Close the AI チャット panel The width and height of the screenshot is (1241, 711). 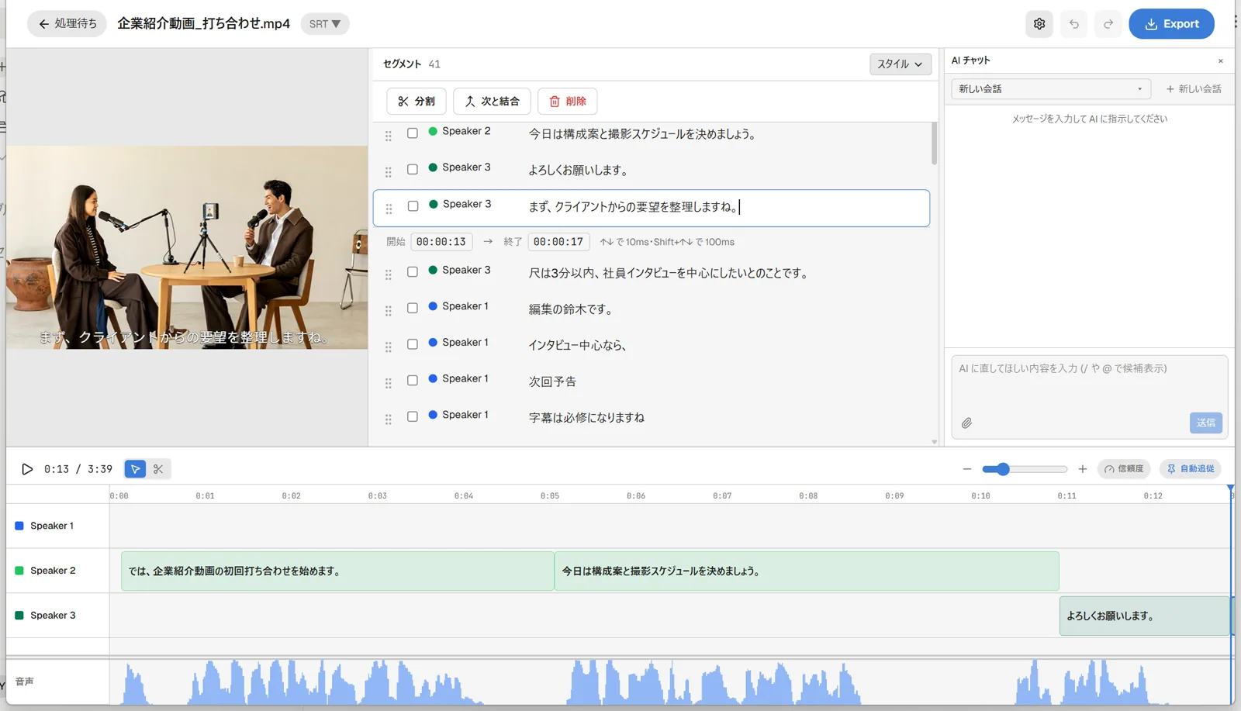[1221, 60]
